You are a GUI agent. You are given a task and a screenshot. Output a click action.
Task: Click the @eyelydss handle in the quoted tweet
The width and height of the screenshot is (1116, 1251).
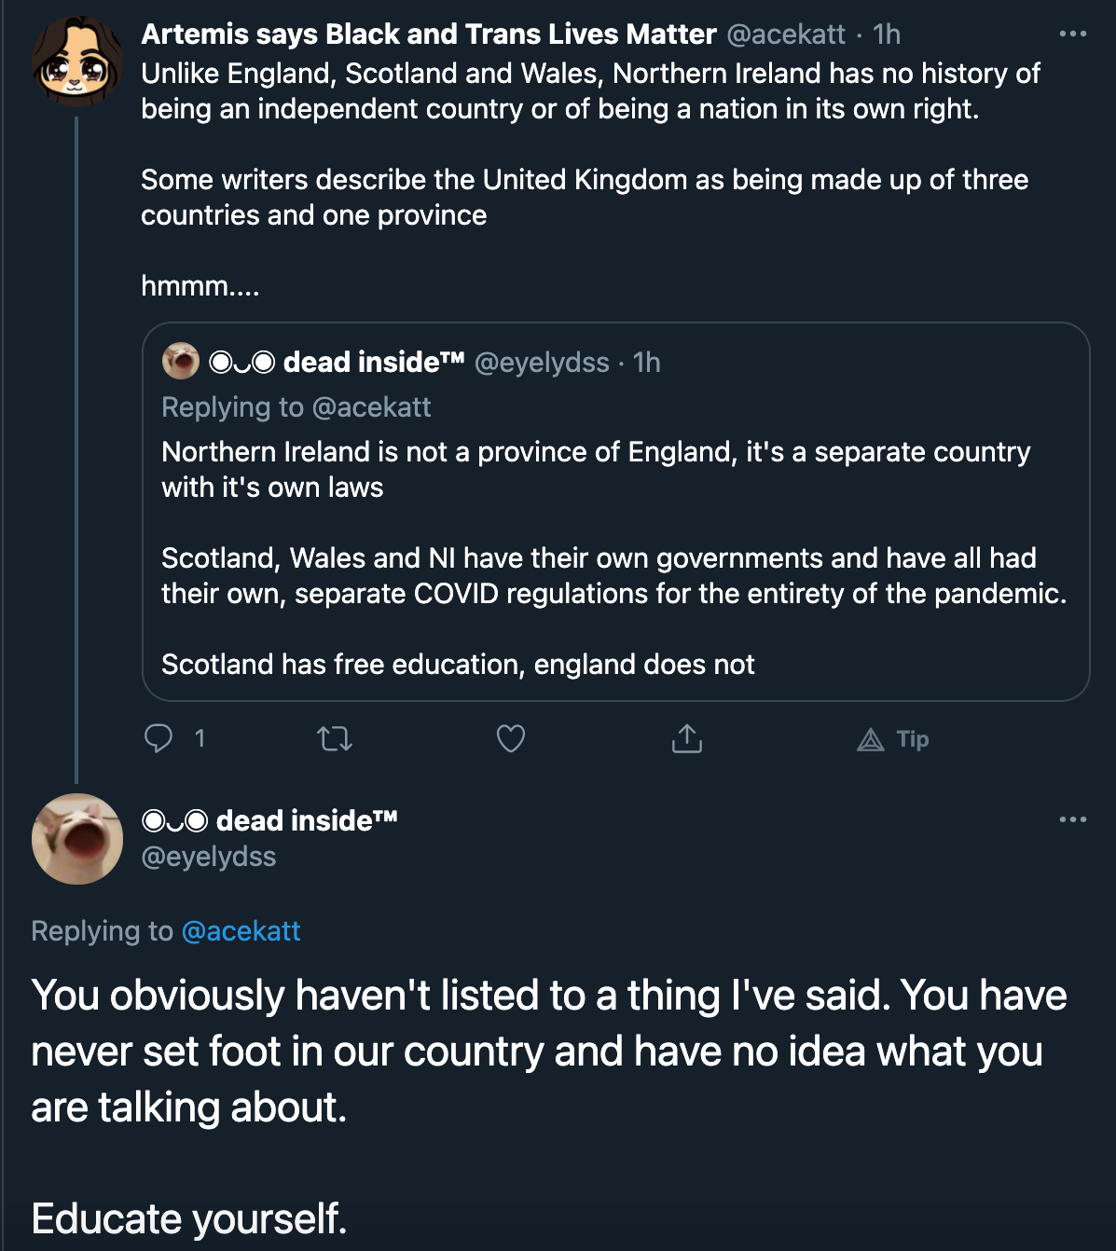click(x=542, y=362)
